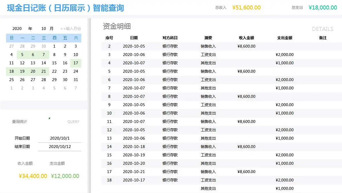Image resolution: width=342 pixels, height=193 pixels.
Task: Click the page title 现金日记账 智能查询
Action: pyautogui.click(x=65, y=8)
